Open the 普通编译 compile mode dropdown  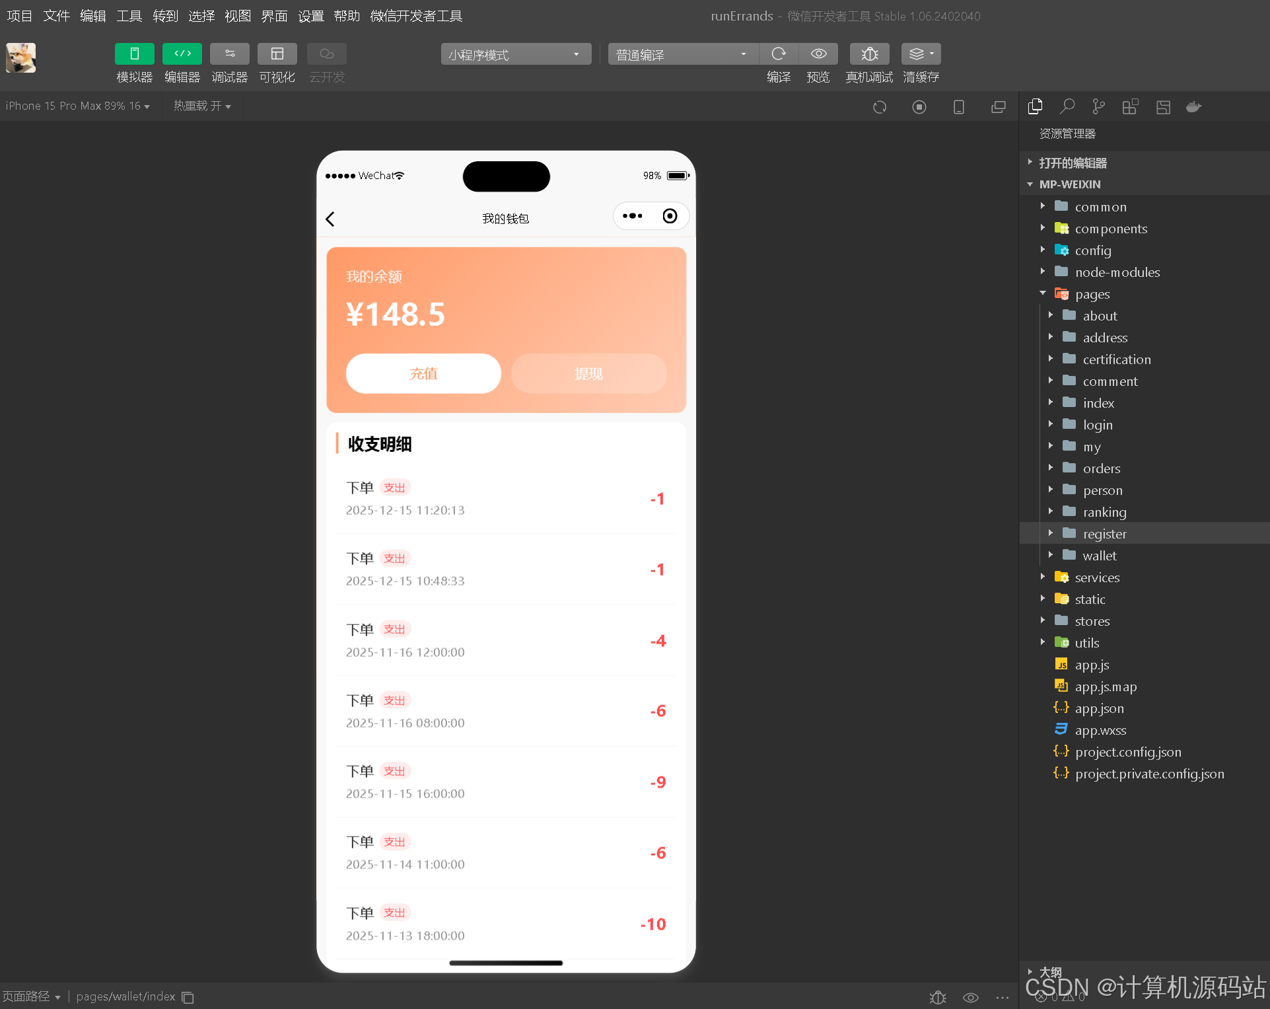tap(682, 54)
